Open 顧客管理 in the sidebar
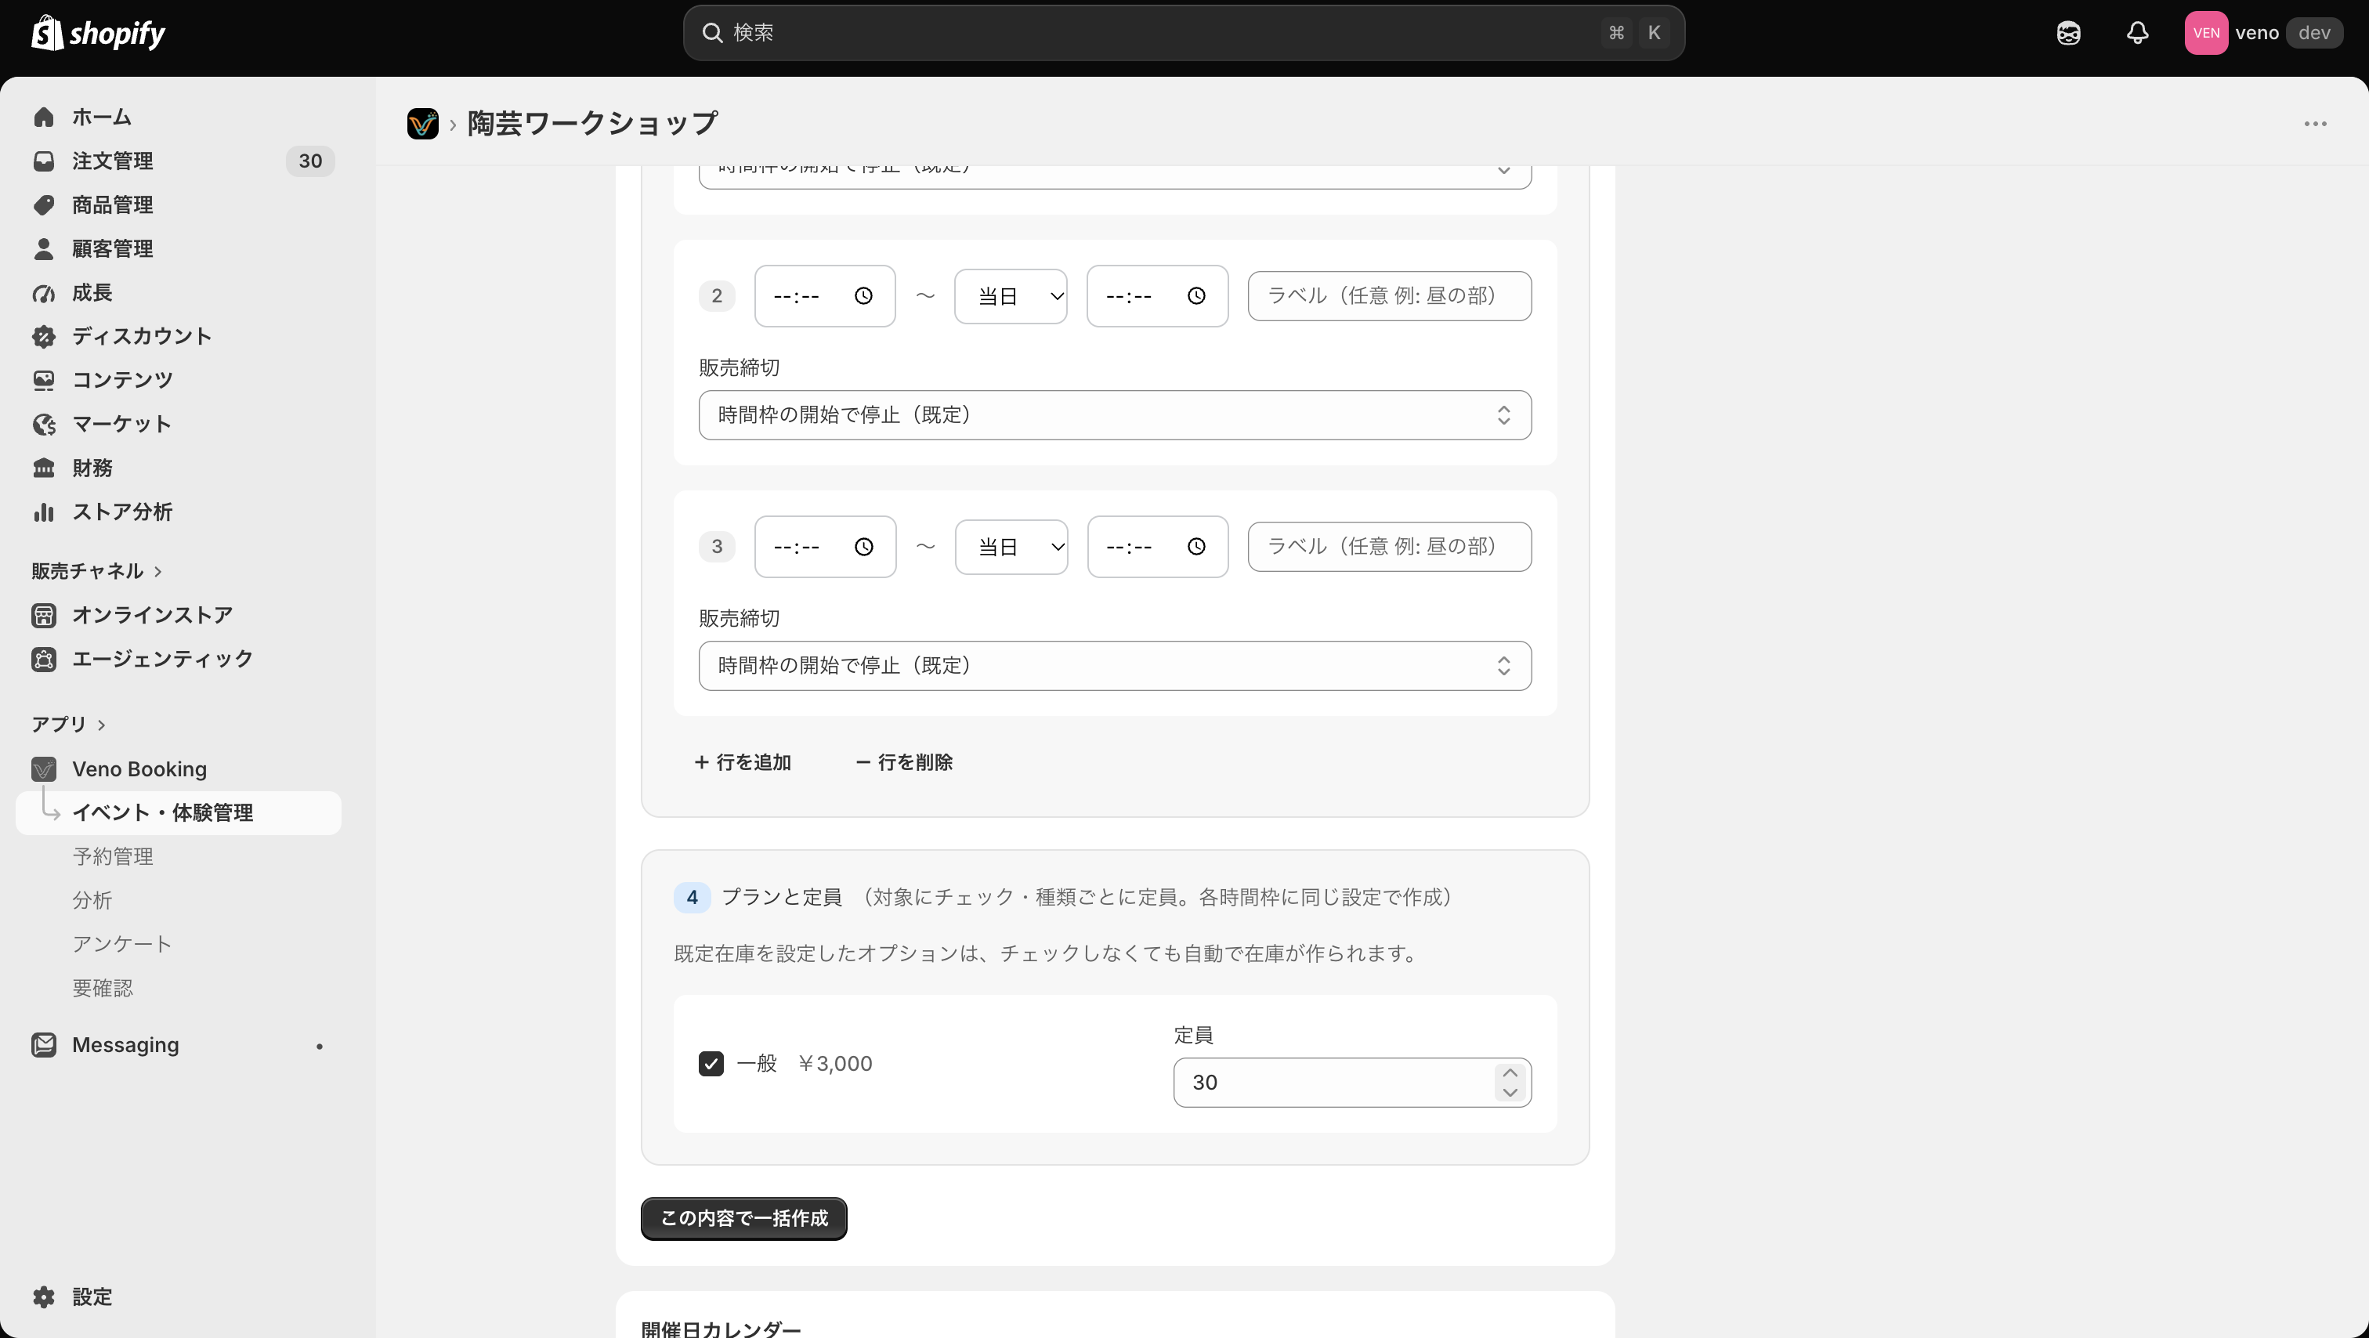The height and width of the screenshot is (1338, 2369). click(179, 248)
